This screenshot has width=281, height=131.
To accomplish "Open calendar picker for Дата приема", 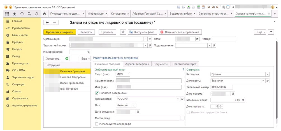I will click(233, 93).
